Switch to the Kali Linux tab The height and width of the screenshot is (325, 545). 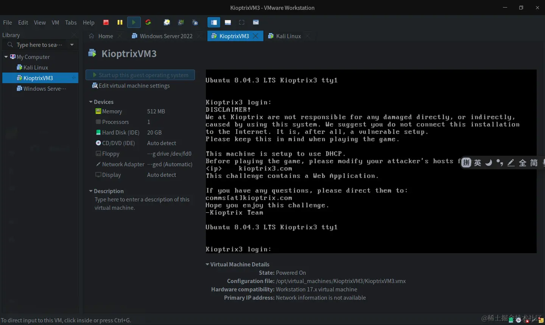[288, 36]
